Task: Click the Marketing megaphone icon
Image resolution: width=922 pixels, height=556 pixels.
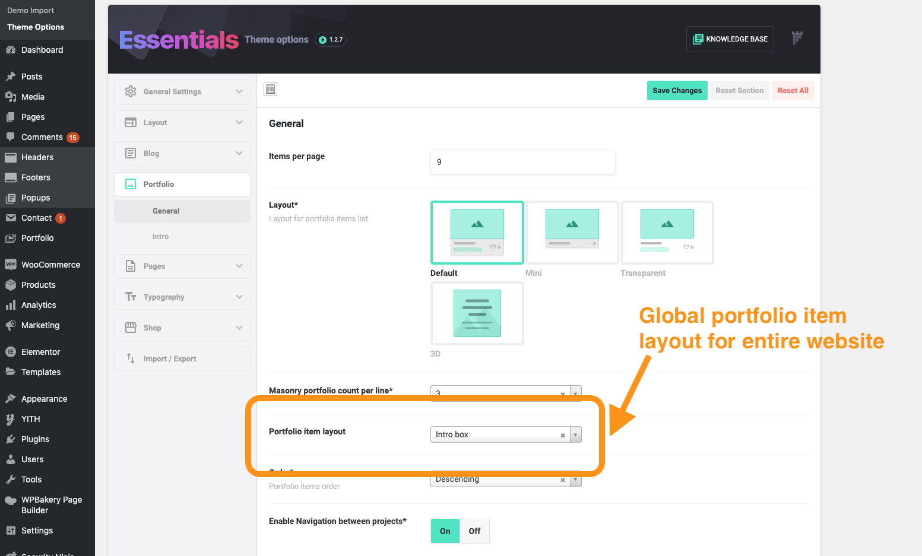Action: [x=11, y=325]
